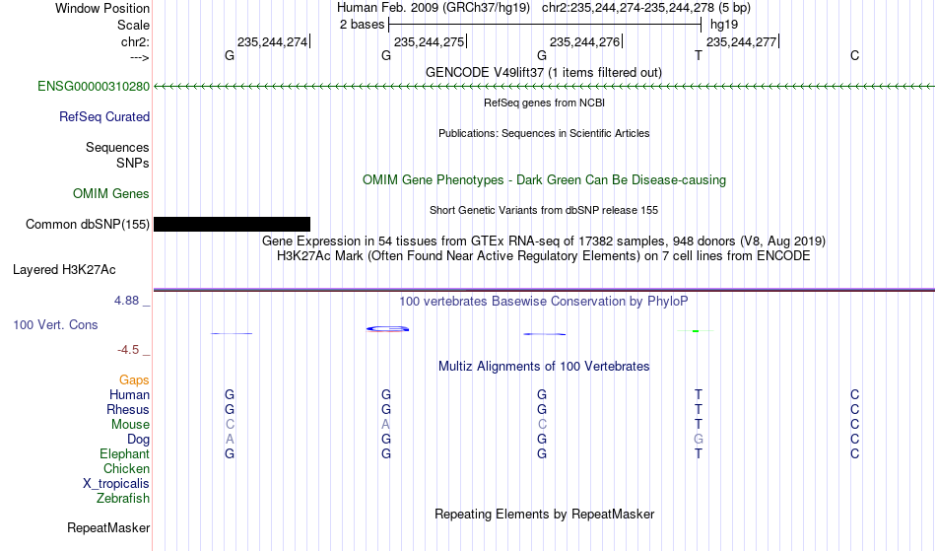Click 100 vertebrates Basewise Conservation title
This screenshot has width=936, height=551.
pyautogui.click(x=544, y=302)
